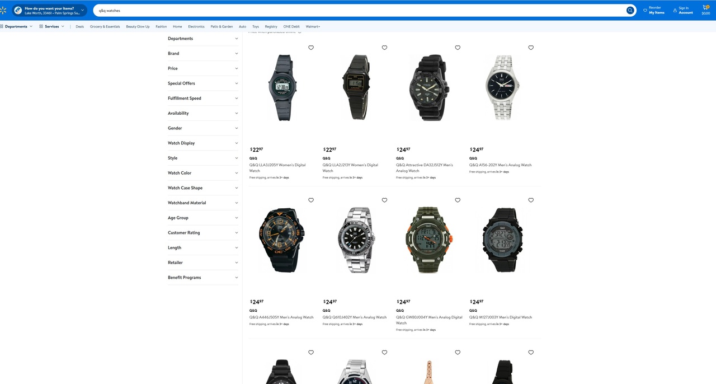716x384 pixels.
Task: Expand the Price filter
Action: tap(203, 68)
